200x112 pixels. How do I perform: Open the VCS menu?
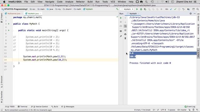tap(112, 2)
